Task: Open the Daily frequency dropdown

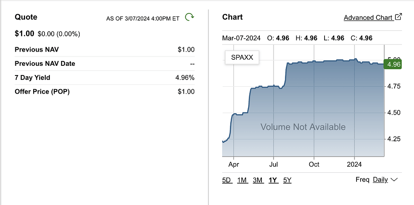Action: [380, 180]
